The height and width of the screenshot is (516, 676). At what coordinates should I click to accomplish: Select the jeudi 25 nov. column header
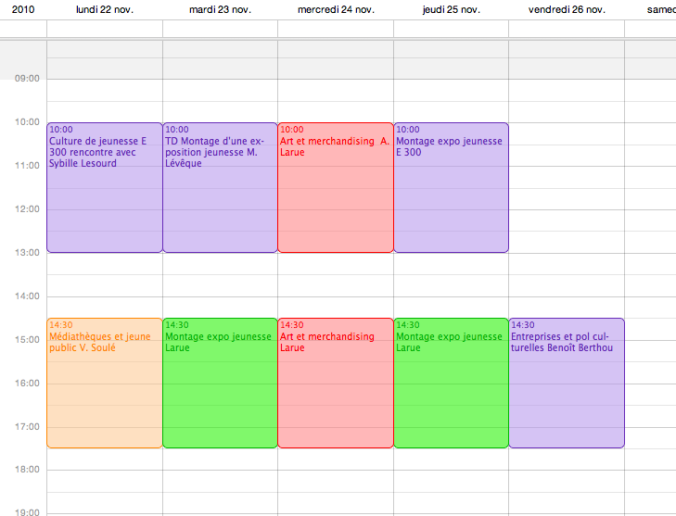click(x=451, y=9)
